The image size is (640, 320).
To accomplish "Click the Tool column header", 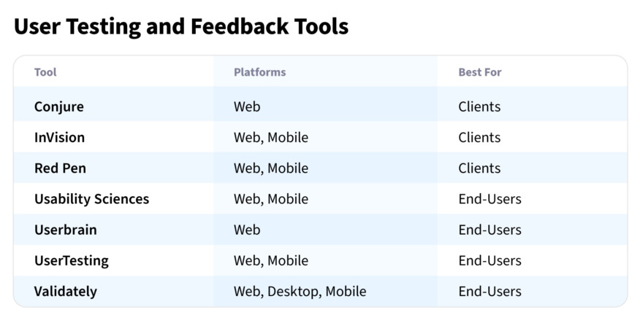I will click(45, 72).
